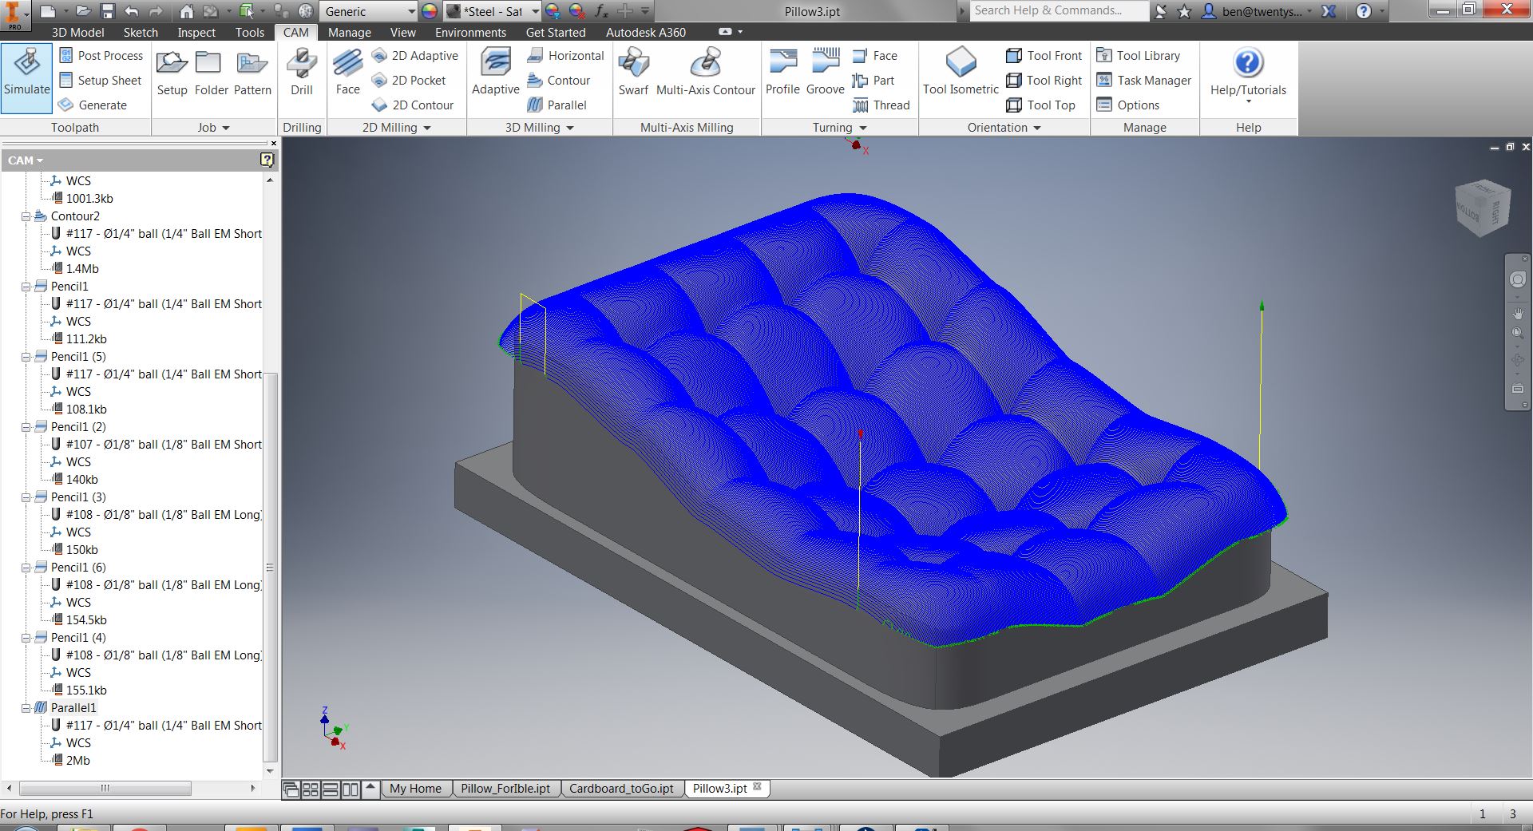
Task: Select the Multi-Axis Contour tool
Action: point(706,73)
